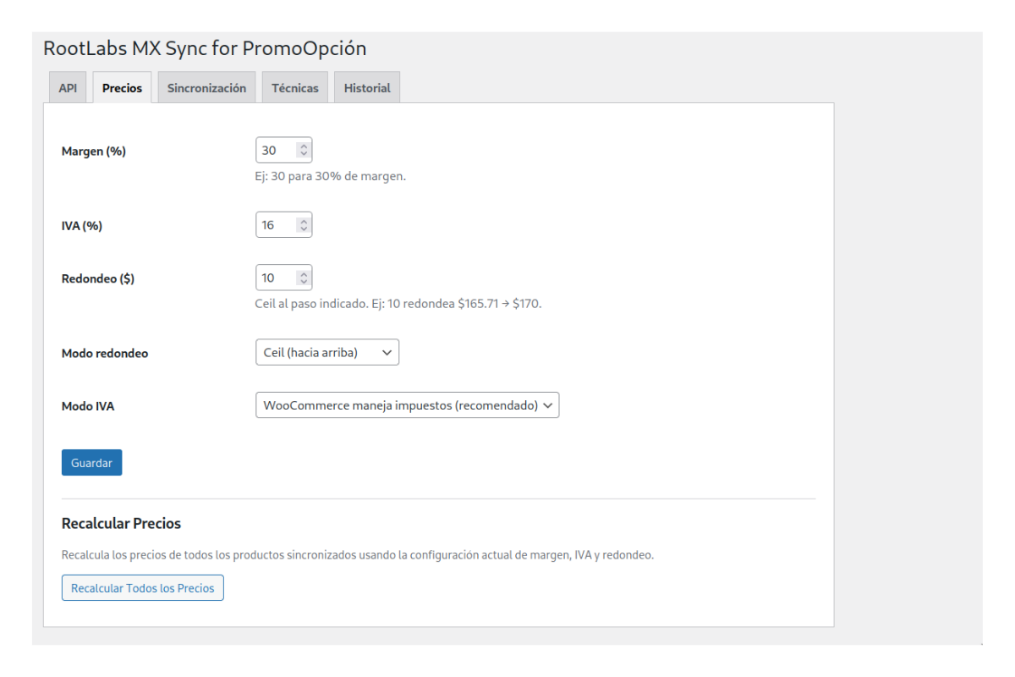Click the WooCommerce maneja impuestos selector
This screenshot has height=677, width=1015.
[408, 405]
